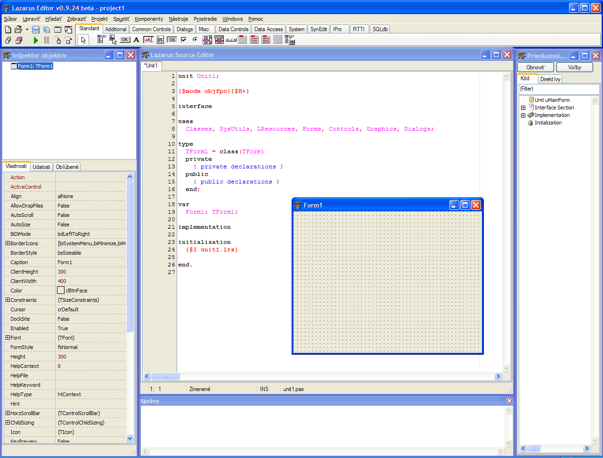Open the Obľúbené tab in the object inspector

67,167
